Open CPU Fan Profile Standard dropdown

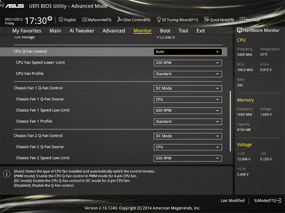click(187, 74)
